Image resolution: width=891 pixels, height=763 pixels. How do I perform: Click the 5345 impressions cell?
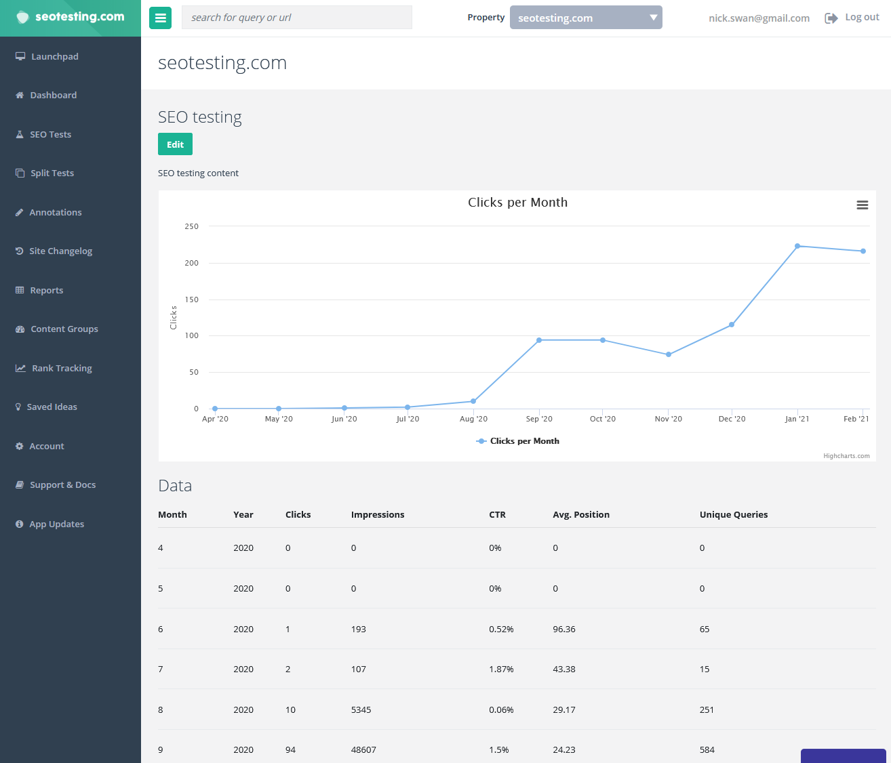coord(361,710)
